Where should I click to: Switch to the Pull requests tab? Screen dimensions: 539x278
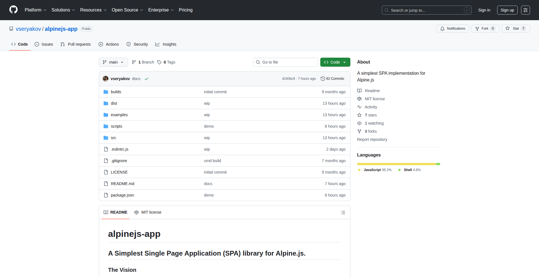[76, 44]
